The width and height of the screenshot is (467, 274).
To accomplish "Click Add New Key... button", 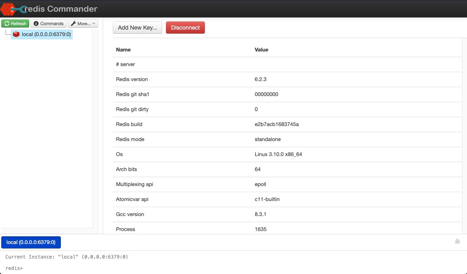I will (x=137, y=28).
